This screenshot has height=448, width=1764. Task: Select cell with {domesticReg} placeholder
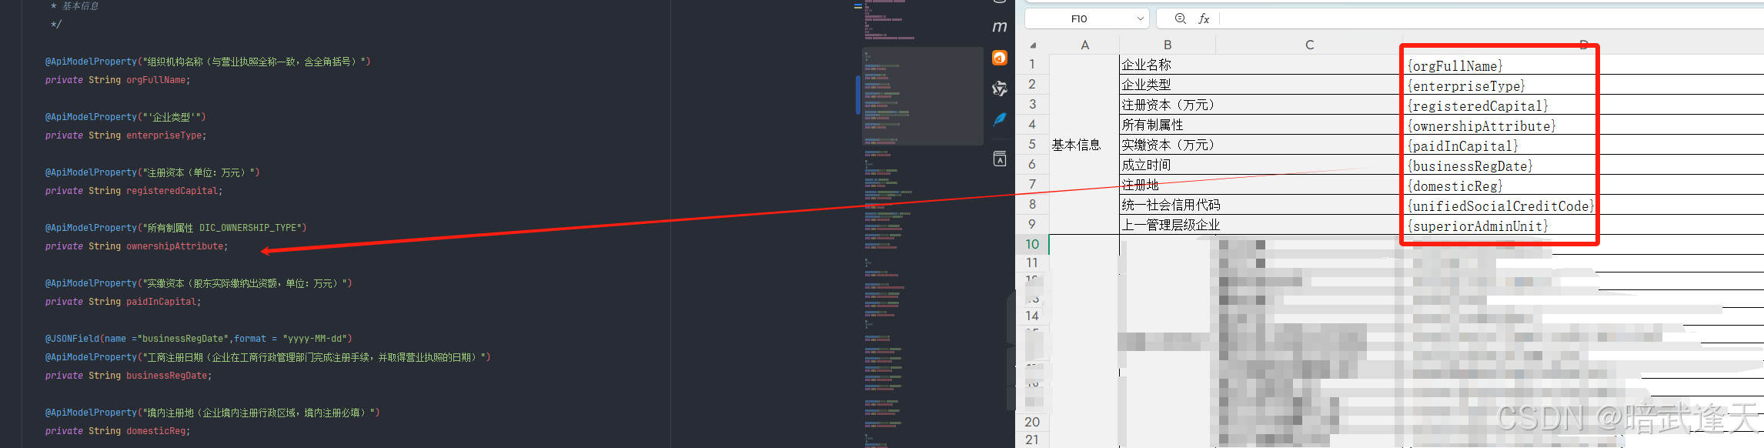(x=1583, y=186)
